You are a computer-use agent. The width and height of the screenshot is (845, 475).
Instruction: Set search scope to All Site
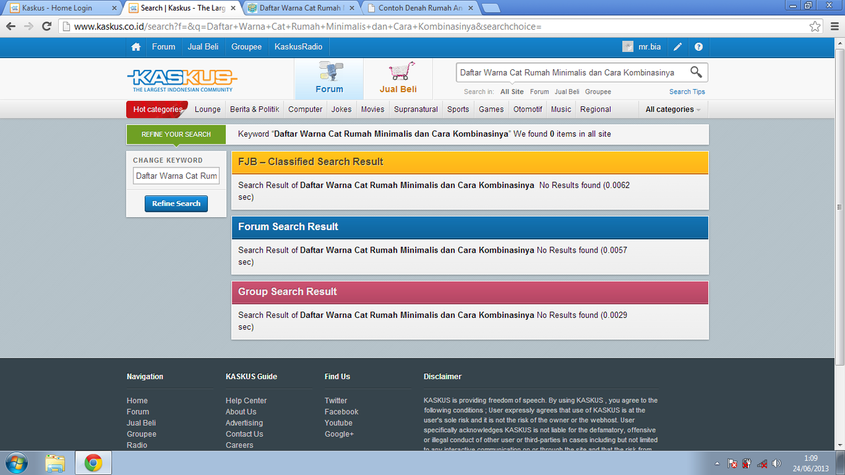tap(512, 92)
